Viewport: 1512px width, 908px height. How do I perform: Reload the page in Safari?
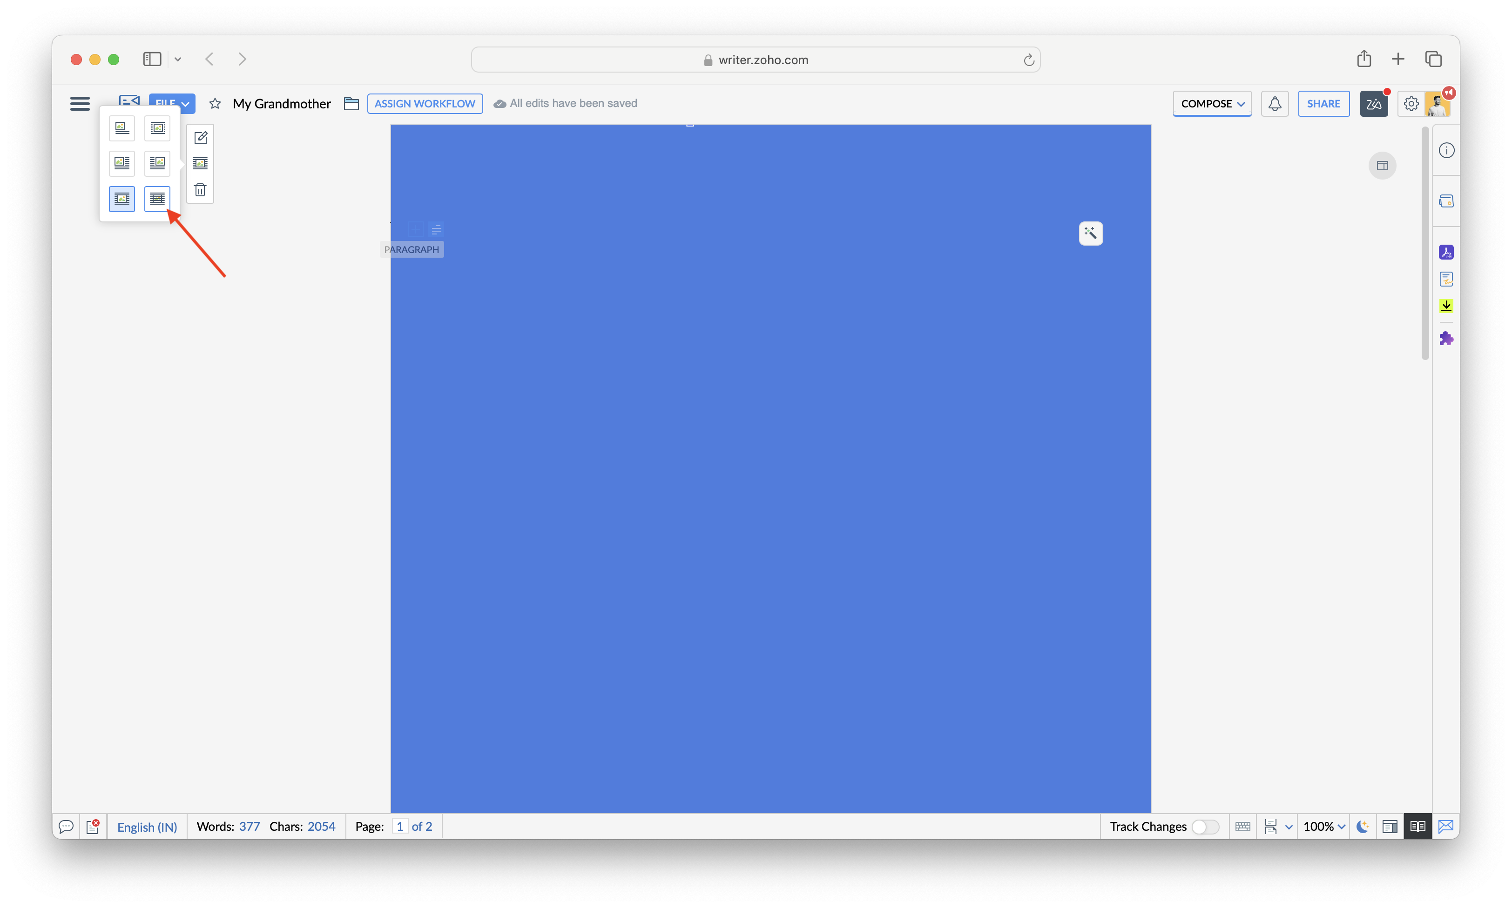click(1028, 60)
